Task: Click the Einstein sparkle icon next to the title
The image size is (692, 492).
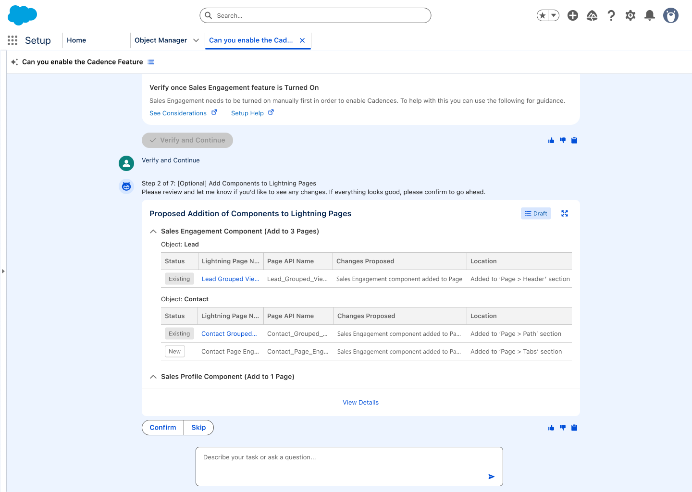Action: pyautogui.click(x=14, y=62)
